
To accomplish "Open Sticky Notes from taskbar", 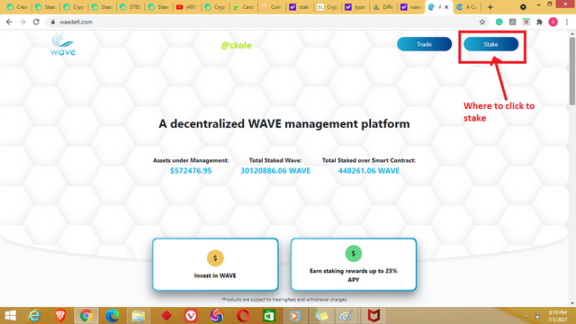I will click(x=321, y=316).
